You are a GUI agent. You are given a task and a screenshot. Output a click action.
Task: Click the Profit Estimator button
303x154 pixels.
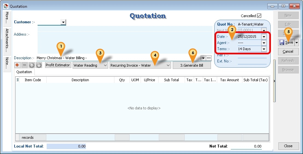(x=58, y=65)
